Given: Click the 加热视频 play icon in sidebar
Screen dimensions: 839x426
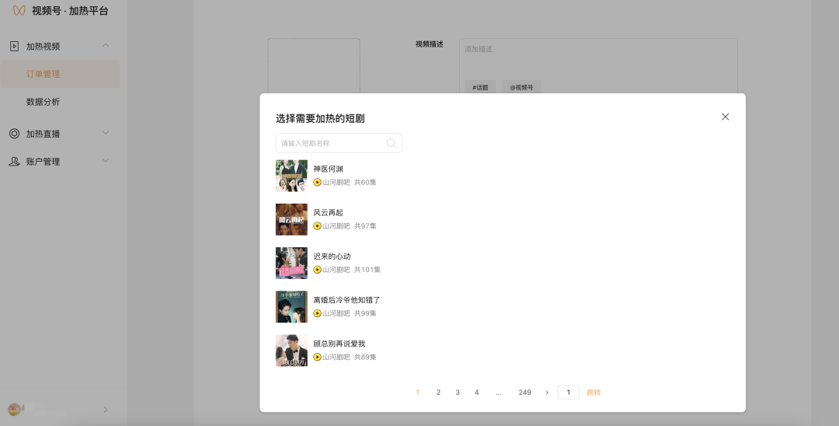Looking at the screenshot, I should coord(14,46).
